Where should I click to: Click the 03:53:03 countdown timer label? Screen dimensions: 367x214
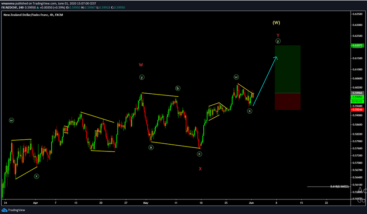(357, 101)
